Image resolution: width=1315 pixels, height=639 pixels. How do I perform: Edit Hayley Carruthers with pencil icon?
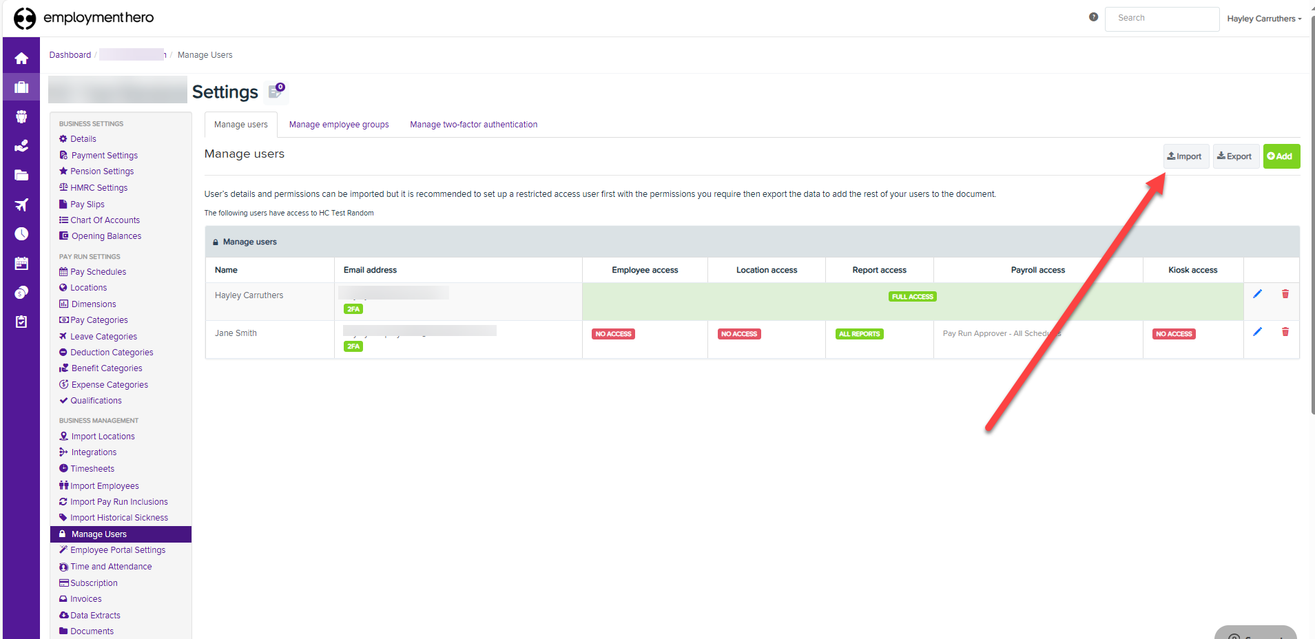[x=1257, y=294]
